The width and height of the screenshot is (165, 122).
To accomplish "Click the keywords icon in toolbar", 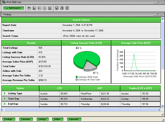I will (50, 8).
